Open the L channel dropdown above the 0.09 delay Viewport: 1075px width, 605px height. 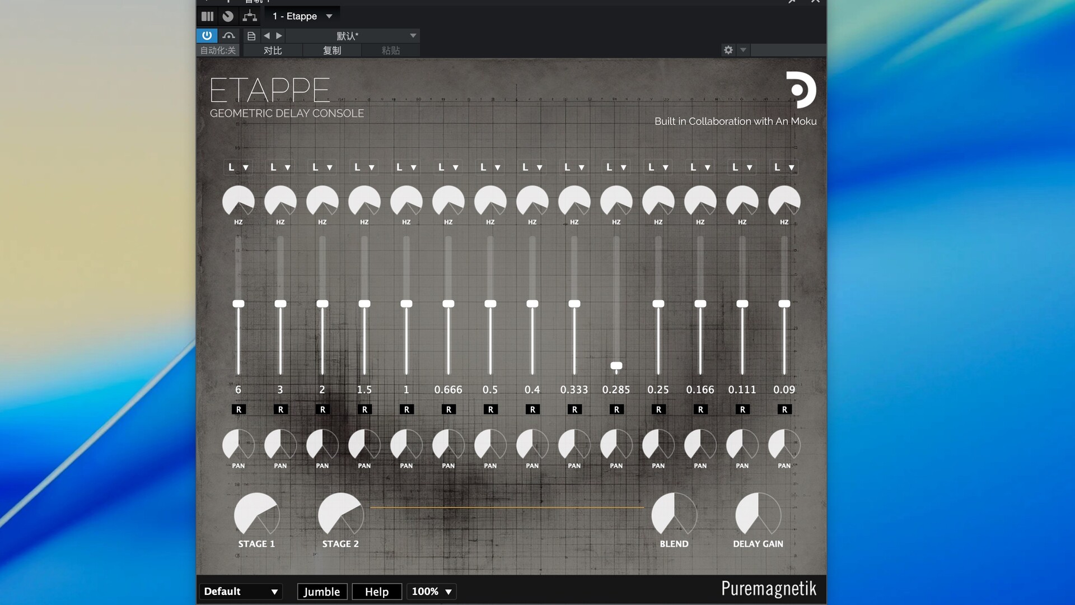click(x=784, y=167)
